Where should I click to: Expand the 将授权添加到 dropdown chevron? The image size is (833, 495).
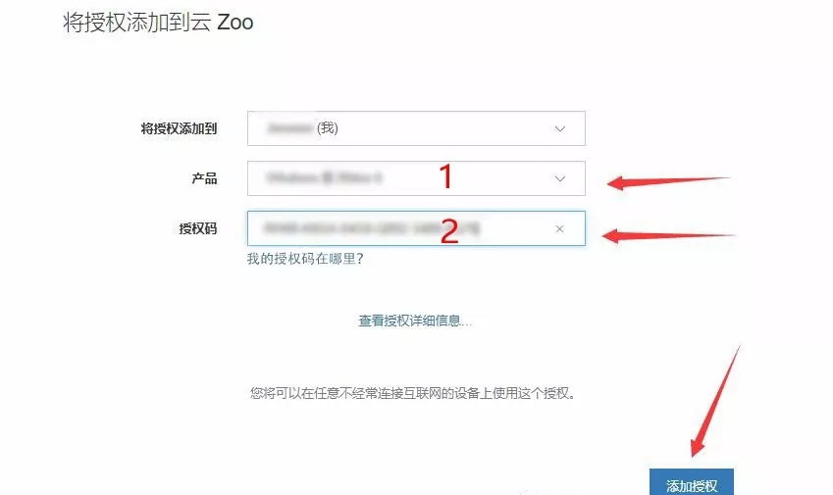pos(560,129)
